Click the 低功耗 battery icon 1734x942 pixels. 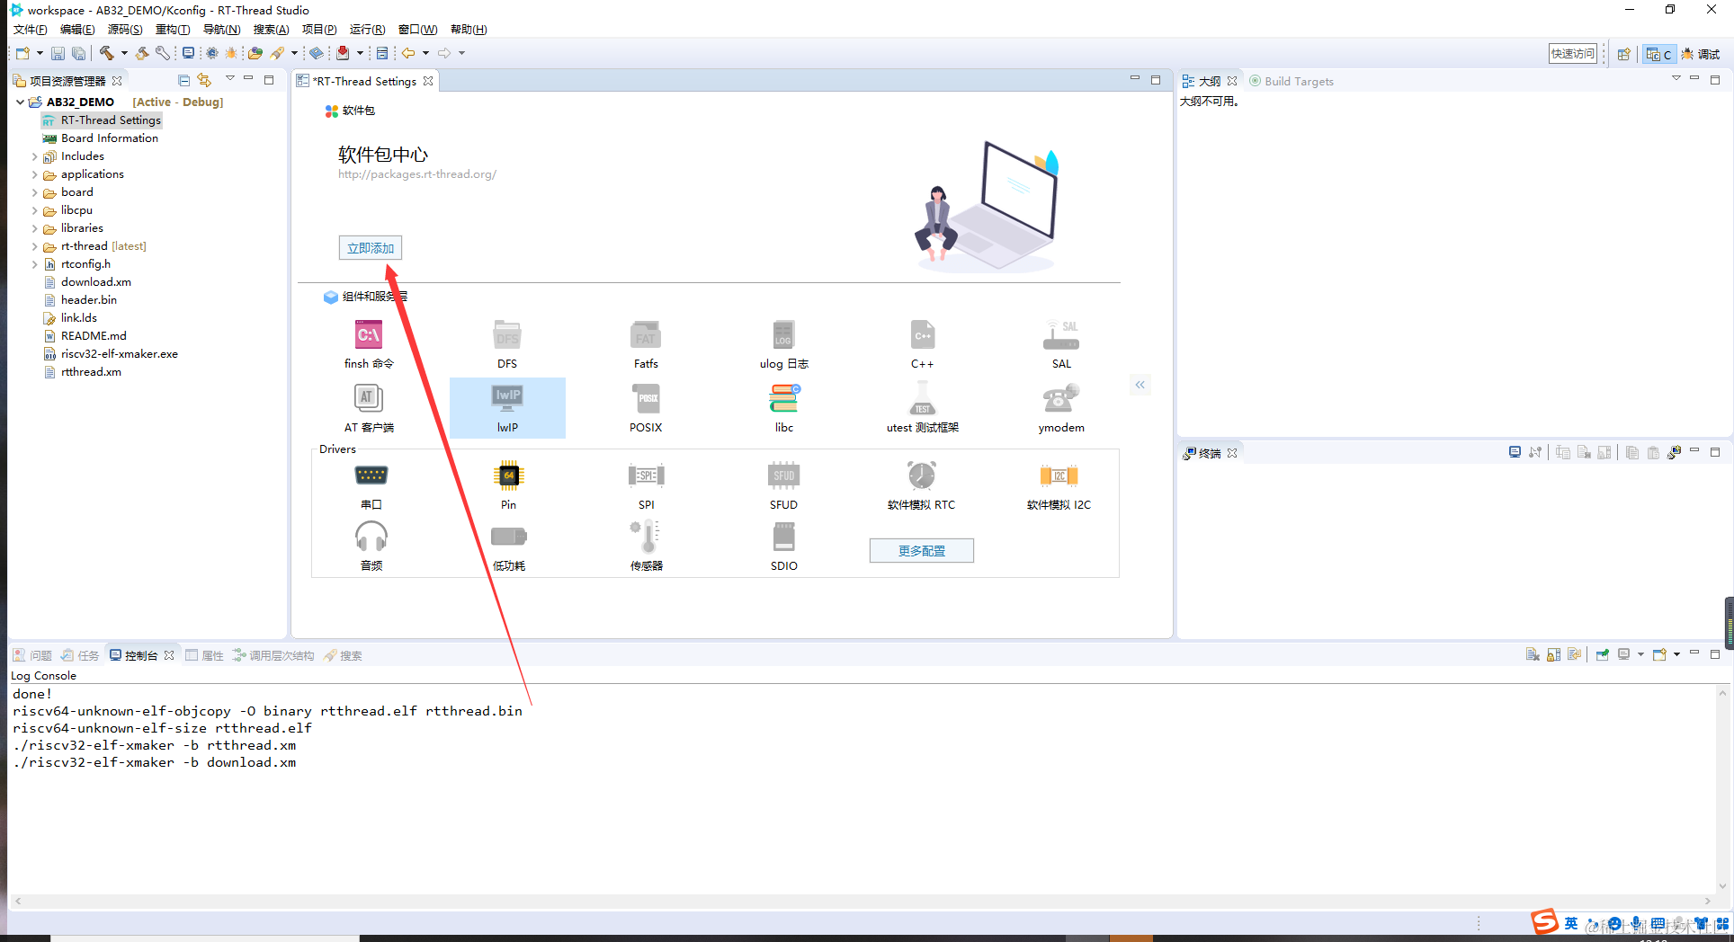[x=509, y=537]
